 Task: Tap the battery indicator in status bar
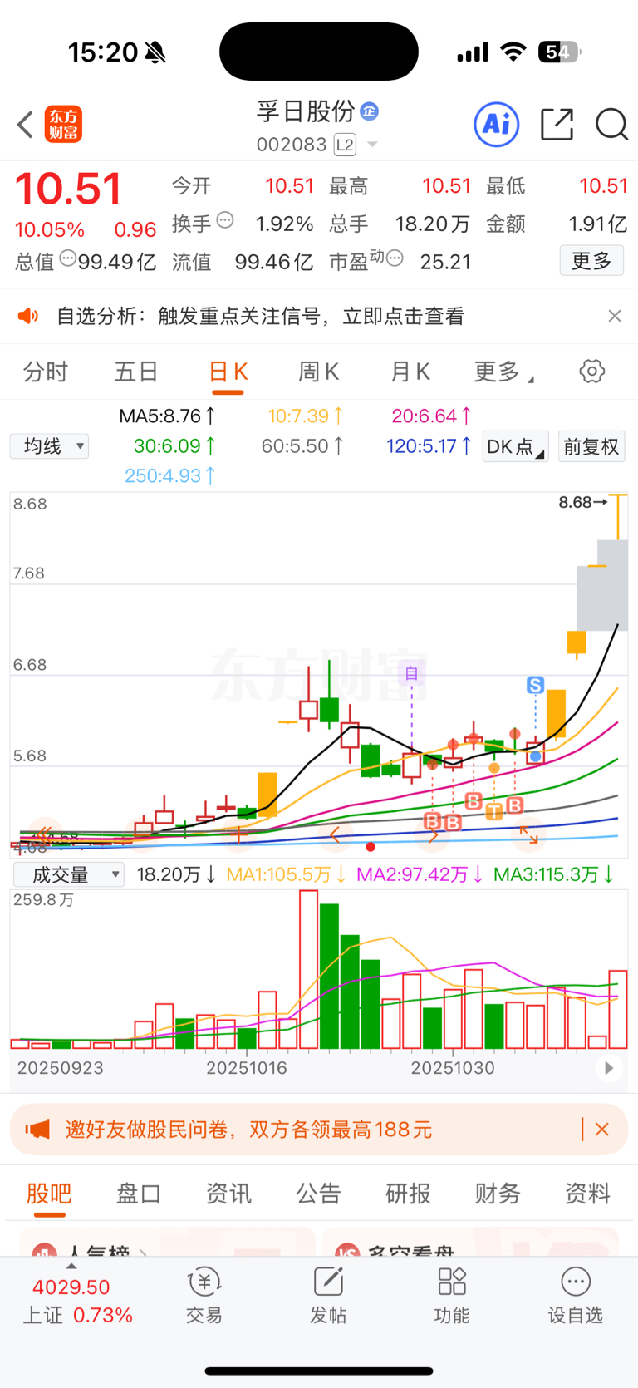pyautogui.click(x=559, y=52)
